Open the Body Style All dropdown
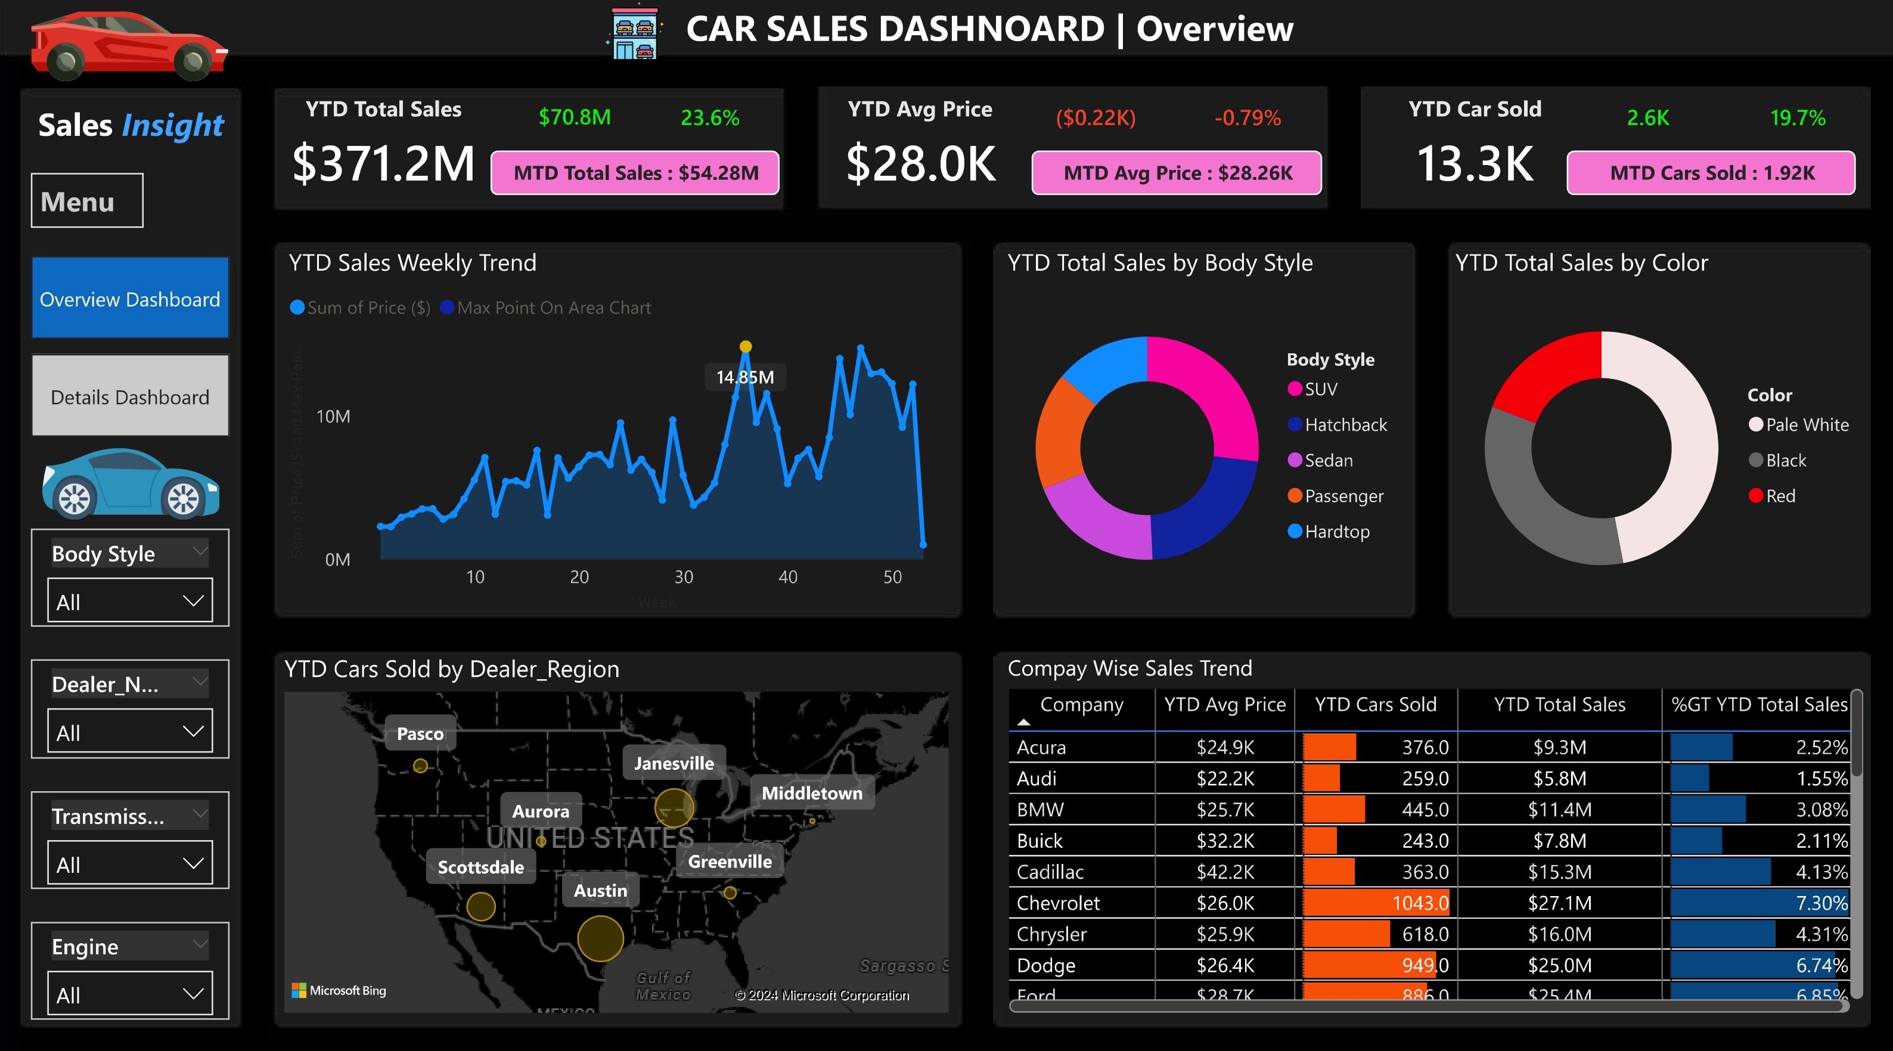The width and height of the screenshot is (1893, 1051). (x=130, y=602)
